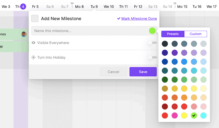Pick the bright red swatch in bottom row
Image resolution: width=219 pixels, height=128 pixels.
coord(165,116)
